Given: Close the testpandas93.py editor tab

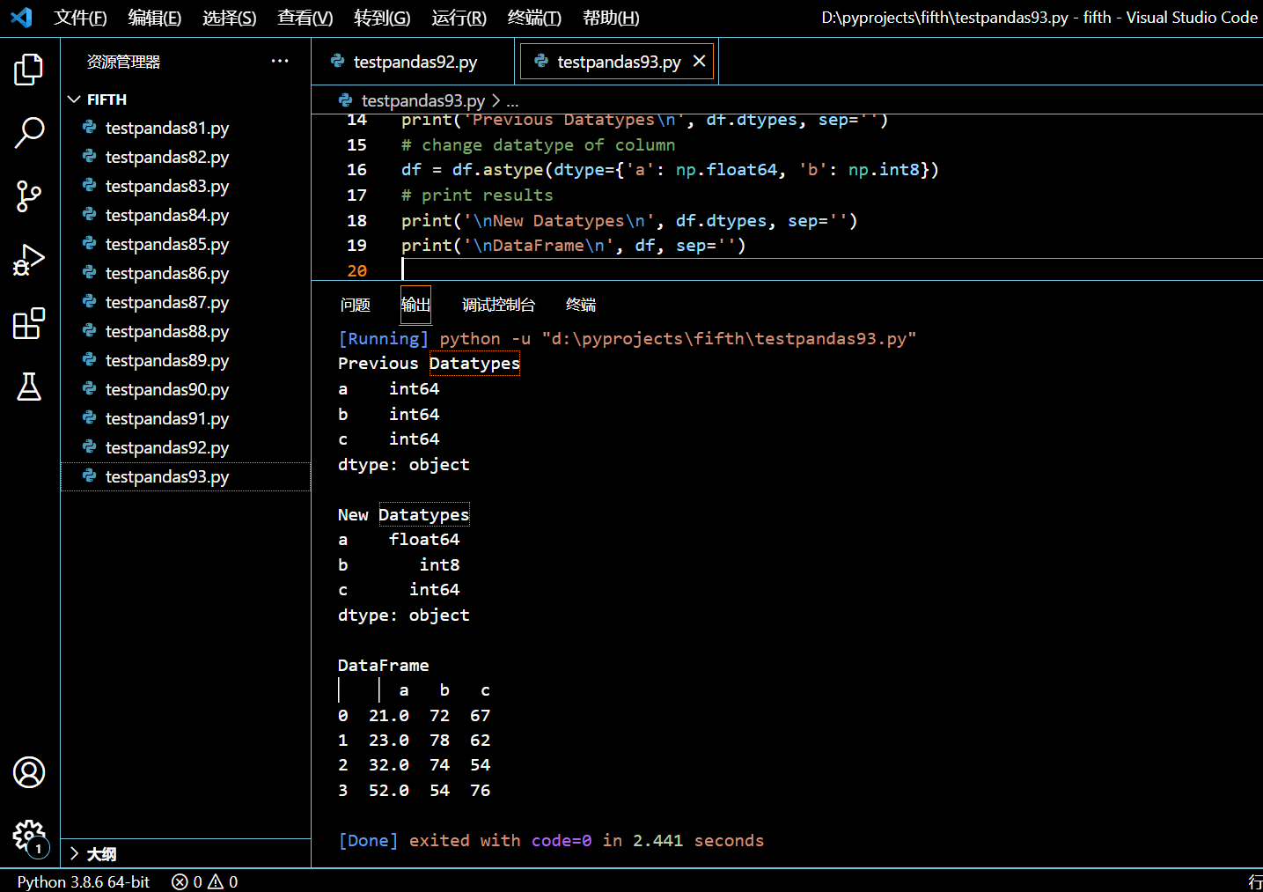Looking at the screenshot, I should point(700,61).
